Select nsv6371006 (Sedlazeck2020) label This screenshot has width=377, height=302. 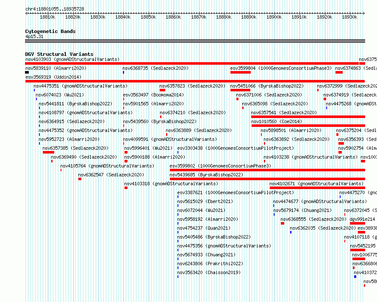click(x=269, y=95)
